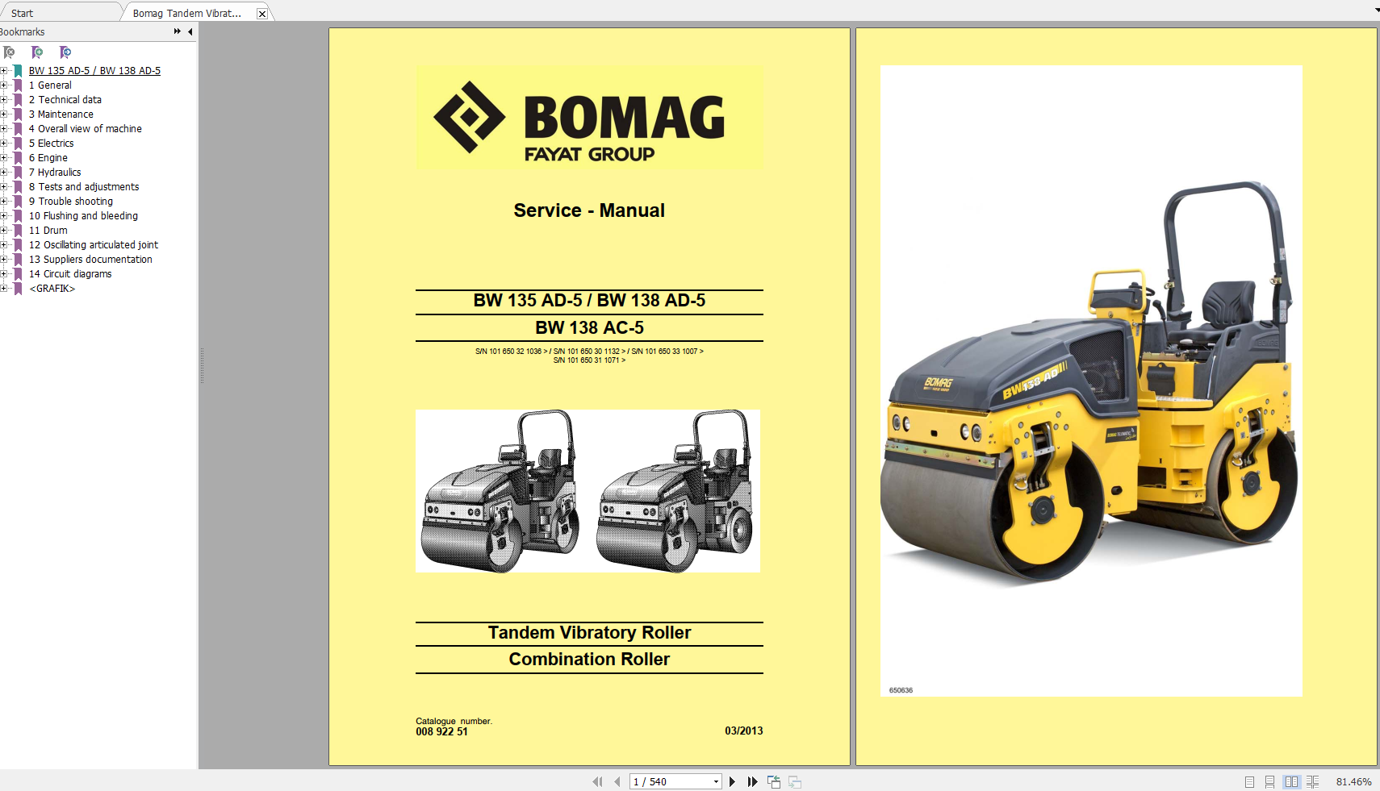The image size is (1380, 791).
Task: Open bookmark 12 Oscillating articulated joint
Action: coord(94,245)
